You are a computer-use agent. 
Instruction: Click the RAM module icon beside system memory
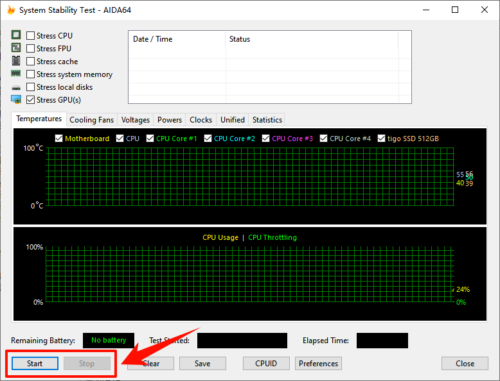click(x=16, y=74)
